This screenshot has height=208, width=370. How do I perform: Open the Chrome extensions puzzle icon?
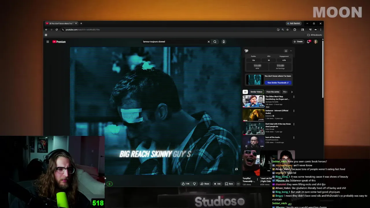pos(295,29)
